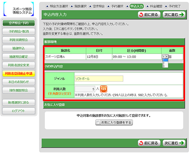This screenshot has height=154, width=189.
Task: Click the 申込入力 step in progress bar
Action: coord(137,6)
